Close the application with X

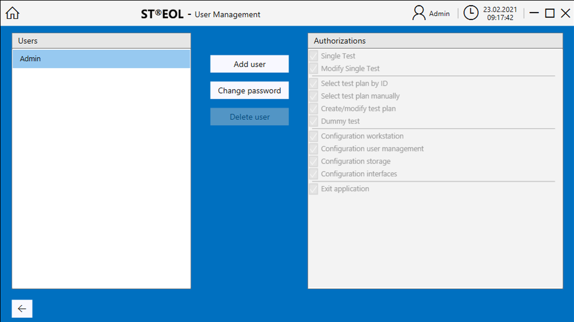pos(565,13)
